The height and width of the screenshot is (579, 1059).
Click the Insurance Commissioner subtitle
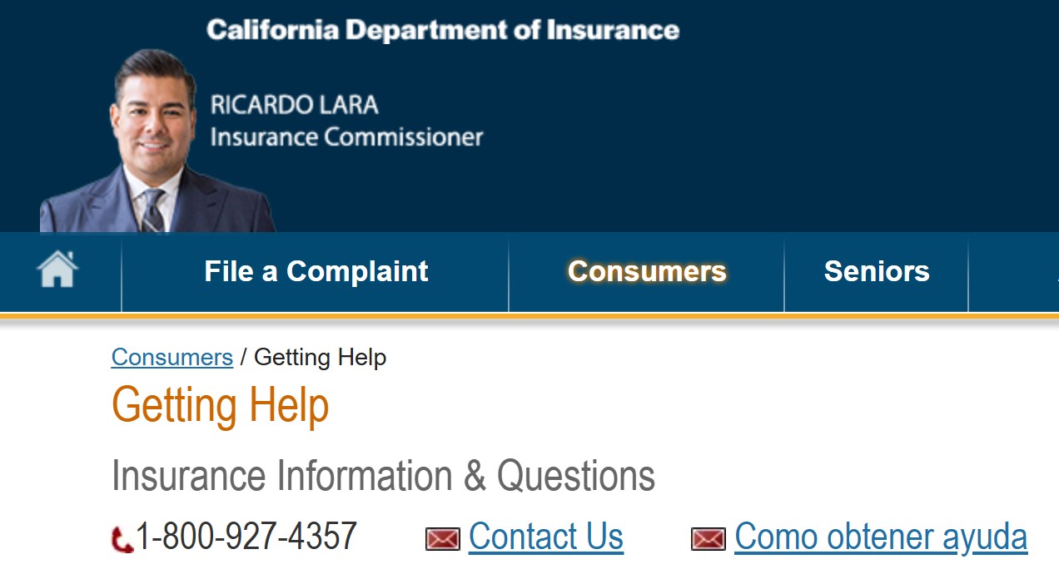[346, 136]
